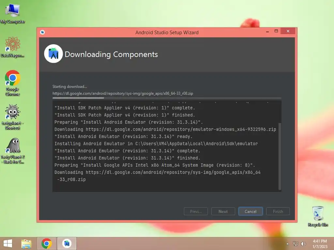The height and width of the screenshot is (250, 334).
Task: Click log line 'Preparing Install Android Emulator'
Action: [129, 122]
